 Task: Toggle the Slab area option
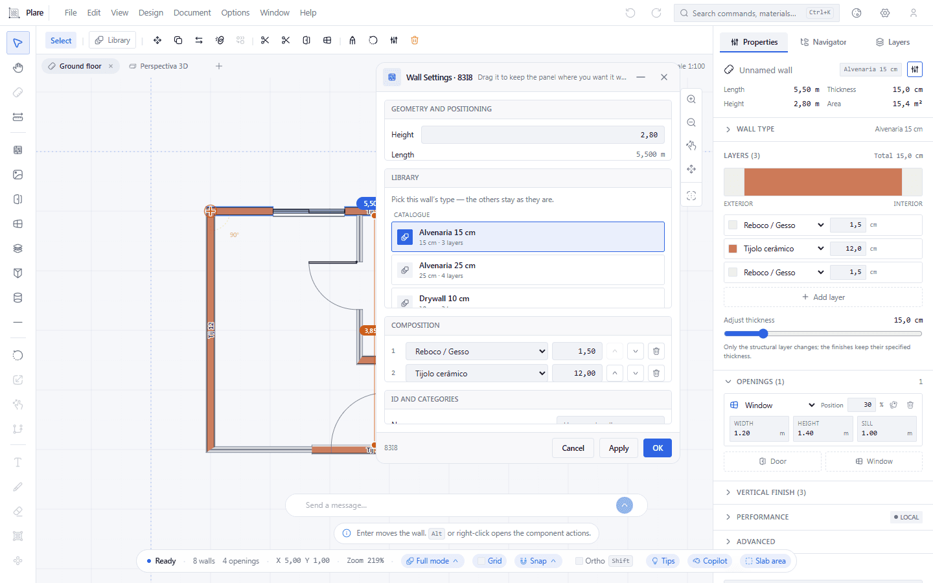766,561
